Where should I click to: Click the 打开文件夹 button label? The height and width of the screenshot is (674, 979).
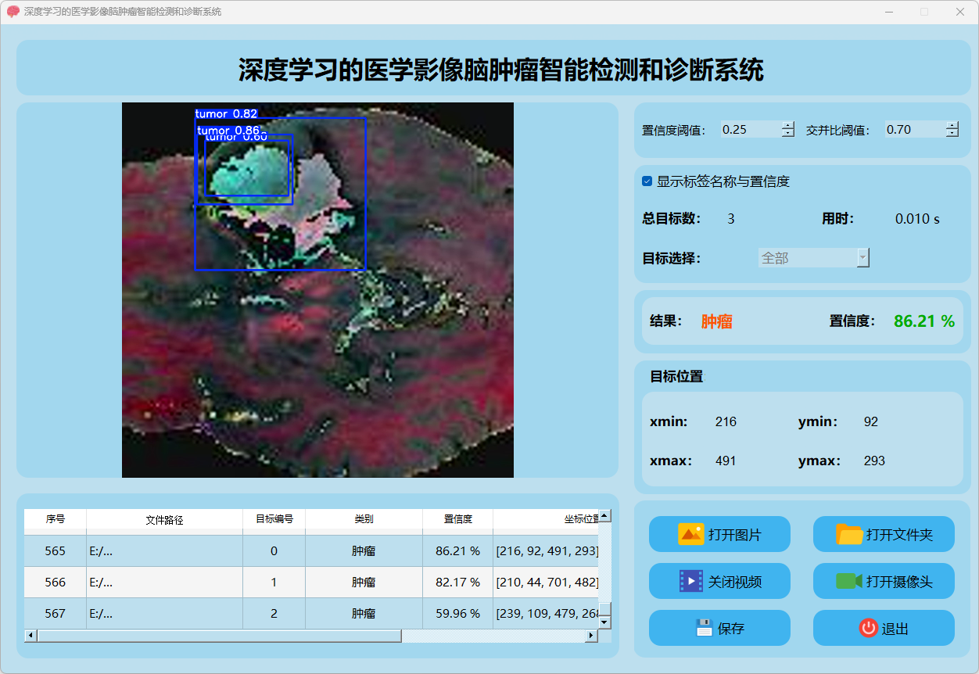coord(899,536)
